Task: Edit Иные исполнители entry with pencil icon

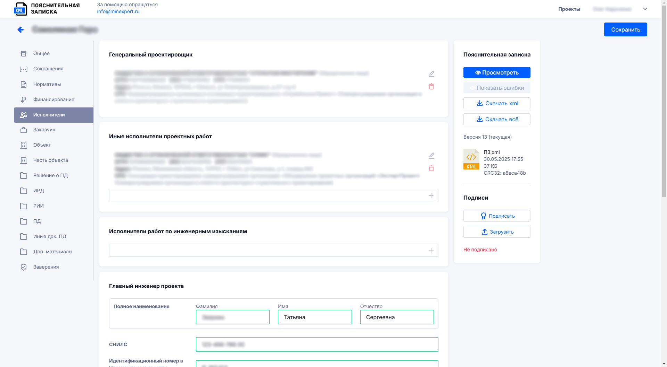Action: 431,156
